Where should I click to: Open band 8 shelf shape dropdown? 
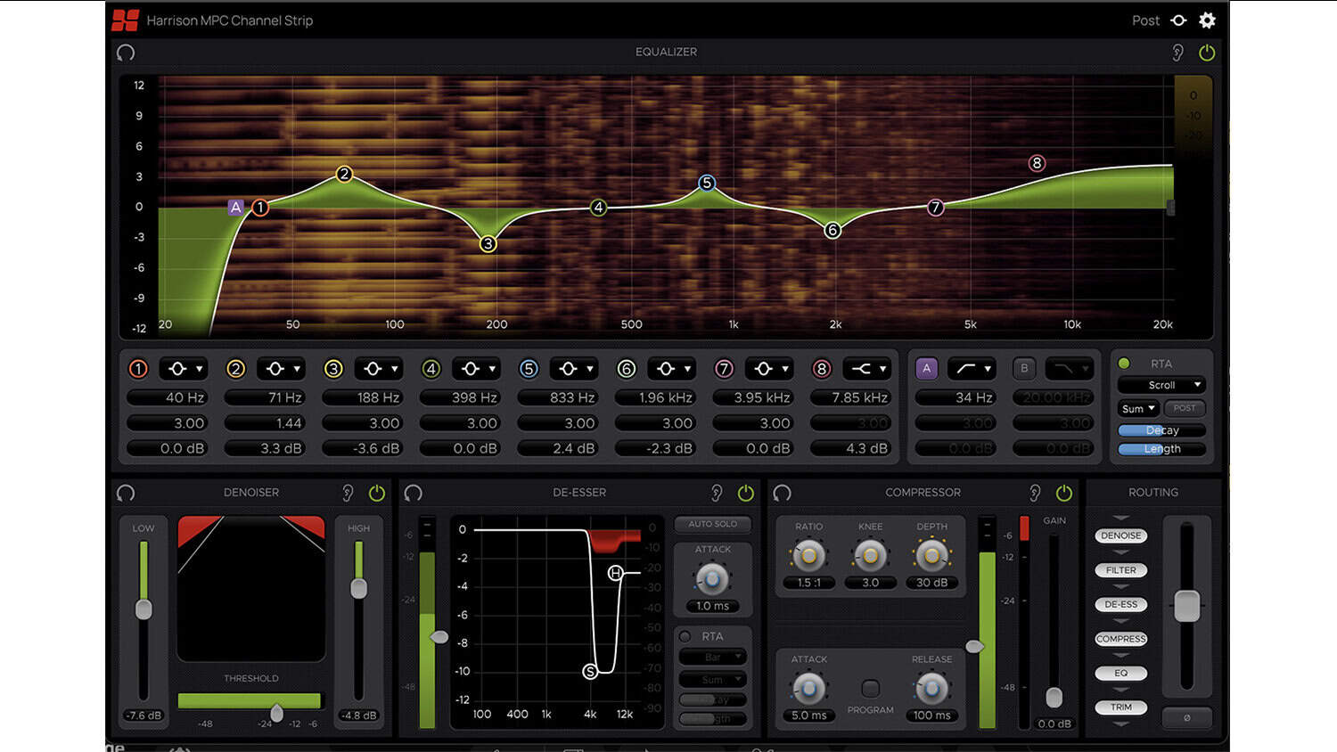click(x=867, y=369)
